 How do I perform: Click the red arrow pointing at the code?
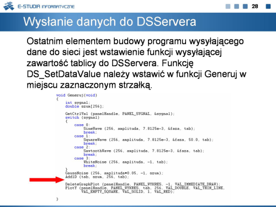pos(47,180)
